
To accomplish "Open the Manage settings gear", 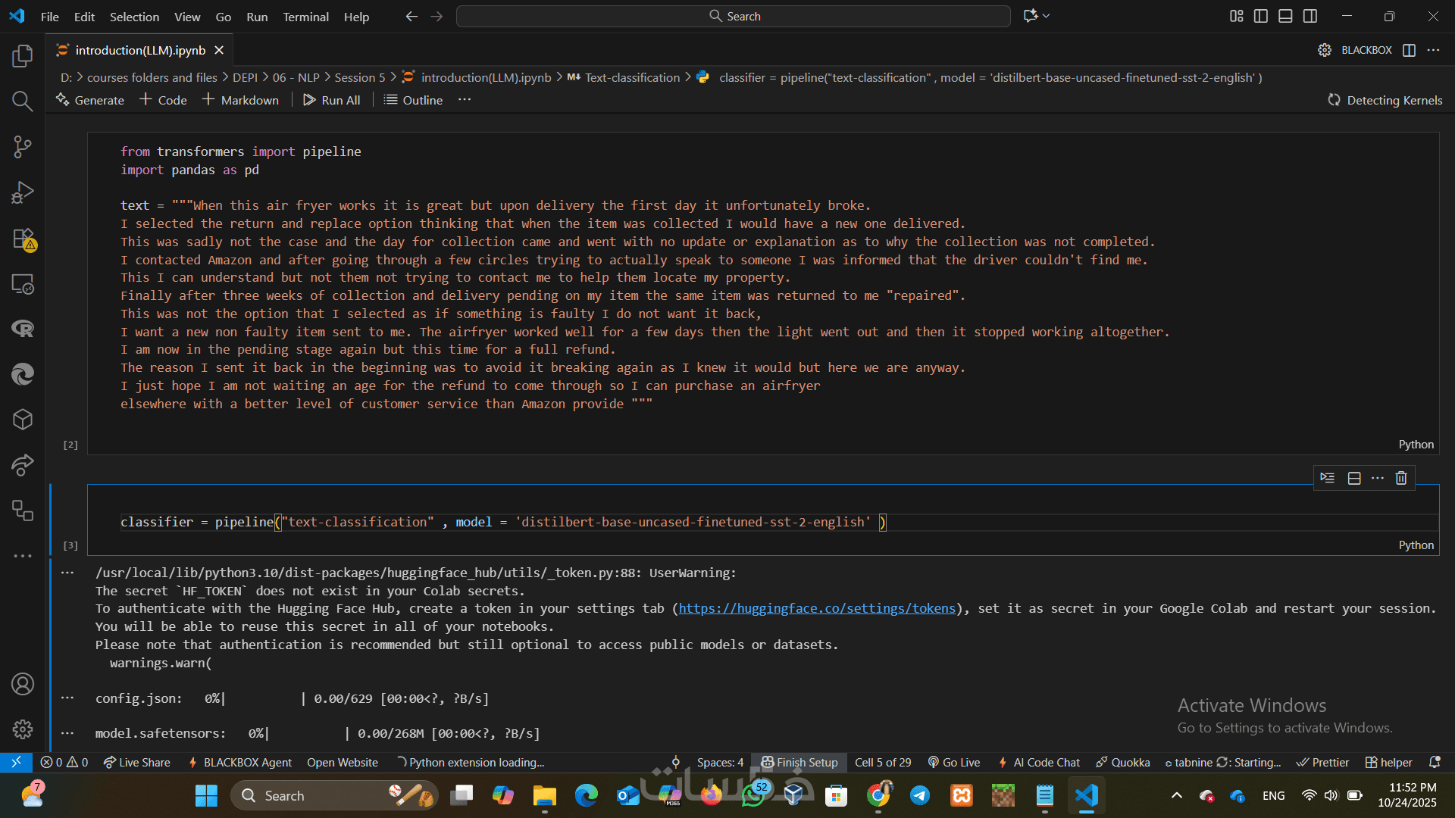I will point(23,729).
